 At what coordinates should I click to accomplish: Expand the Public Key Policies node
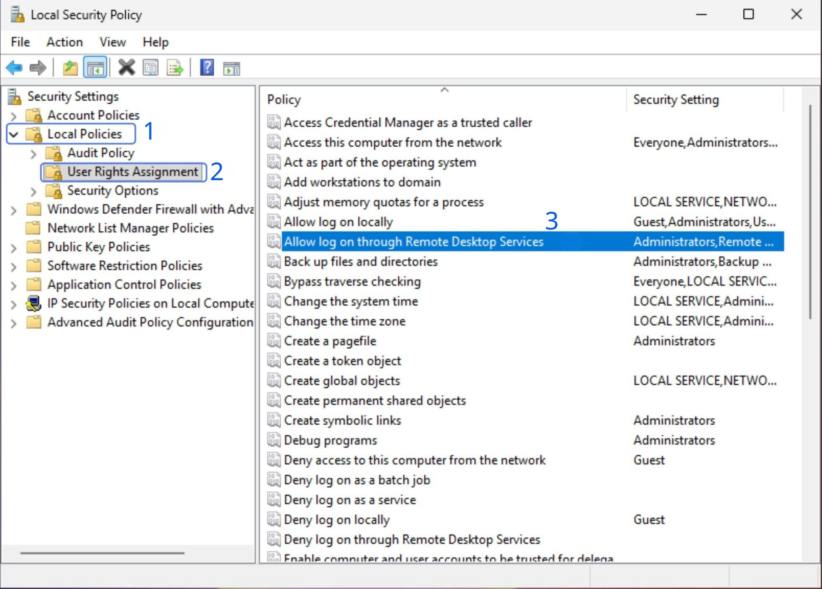[x=13, y=247]
